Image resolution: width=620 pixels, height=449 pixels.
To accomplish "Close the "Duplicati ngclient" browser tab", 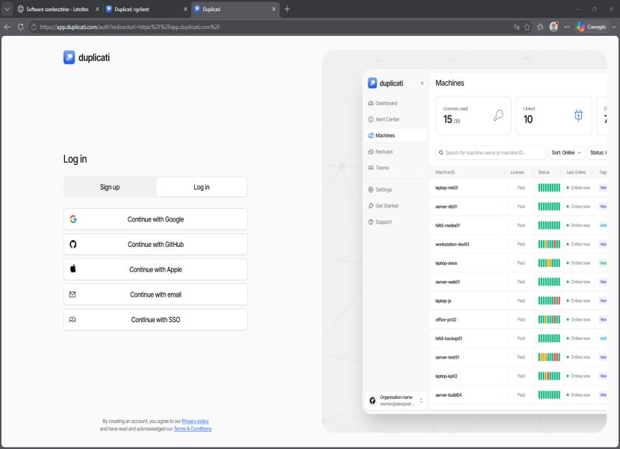I will tap(185, 9).
